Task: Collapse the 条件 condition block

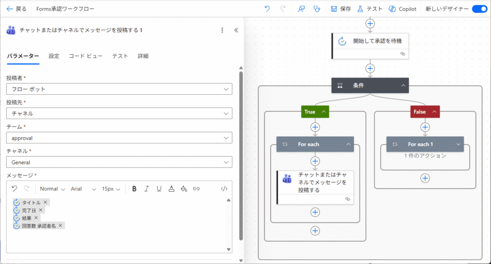Action: 403,85
